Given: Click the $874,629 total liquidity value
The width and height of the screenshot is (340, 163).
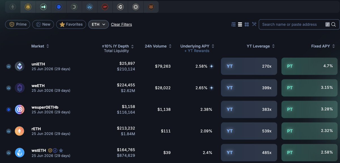Looking at the screenshot, I should click(126, 155).
